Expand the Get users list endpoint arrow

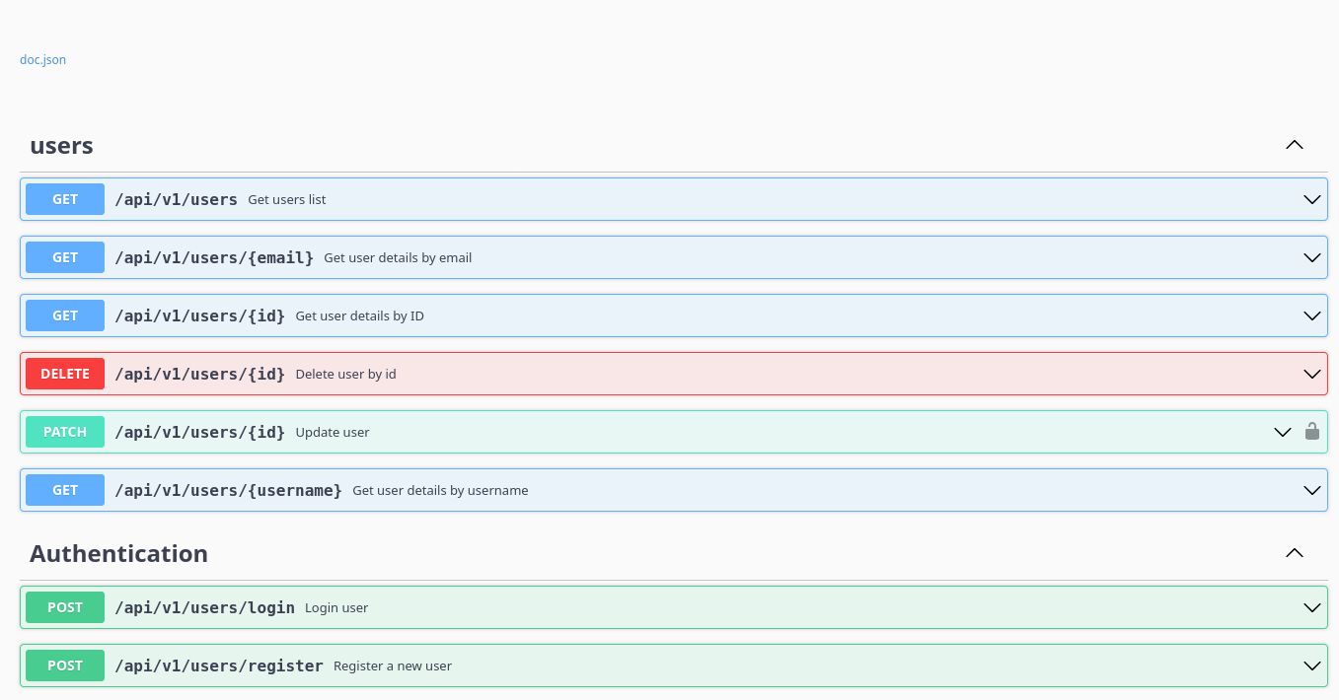point(1311,199)
